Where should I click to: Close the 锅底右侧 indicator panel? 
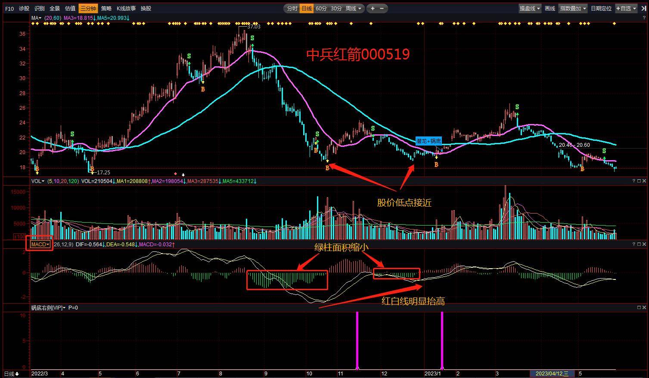pyautogui.click(x=644, y=308)
